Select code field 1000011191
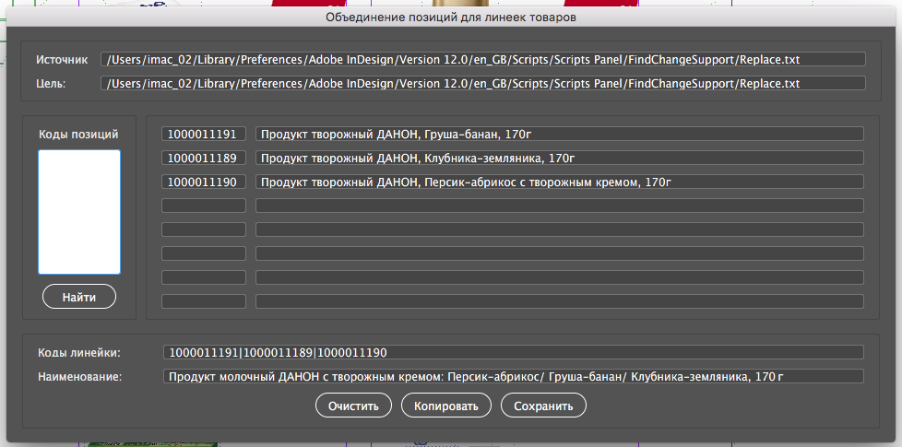Screen dimensions: 902x447 [204, 134]
